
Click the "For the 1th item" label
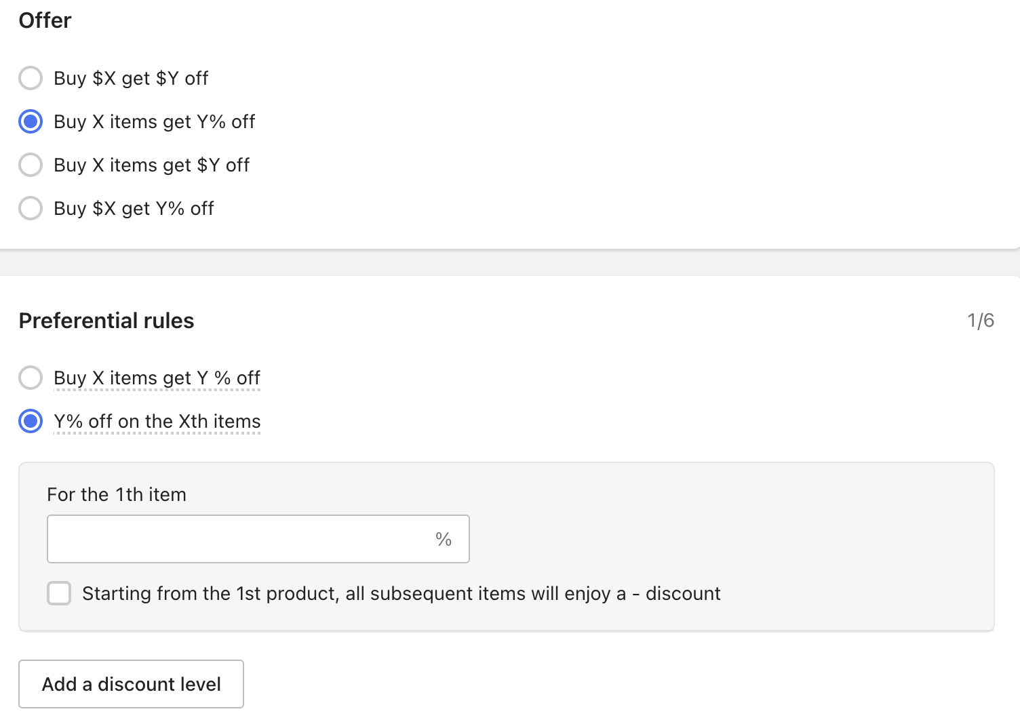(x=117, y=494)
